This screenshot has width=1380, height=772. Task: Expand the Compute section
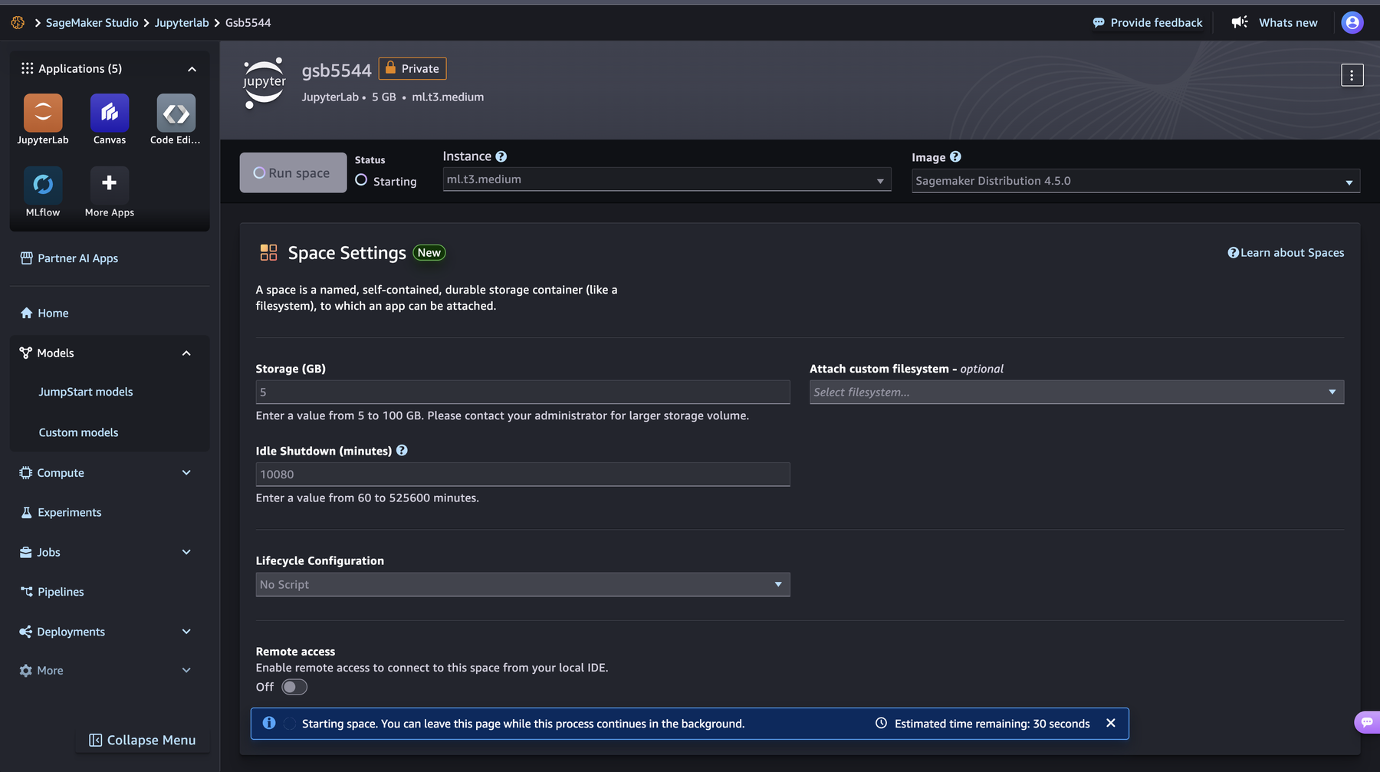[186, 473]
